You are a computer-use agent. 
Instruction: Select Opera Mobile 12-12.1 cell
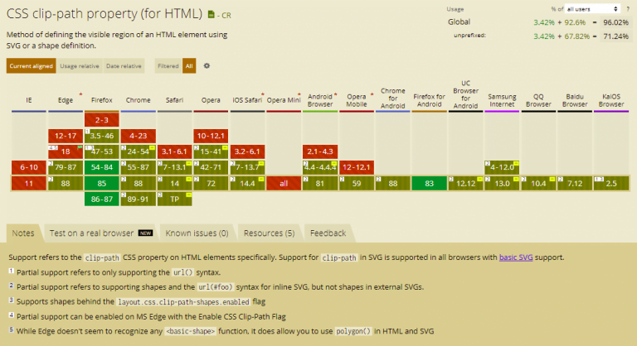coord(357,167)
